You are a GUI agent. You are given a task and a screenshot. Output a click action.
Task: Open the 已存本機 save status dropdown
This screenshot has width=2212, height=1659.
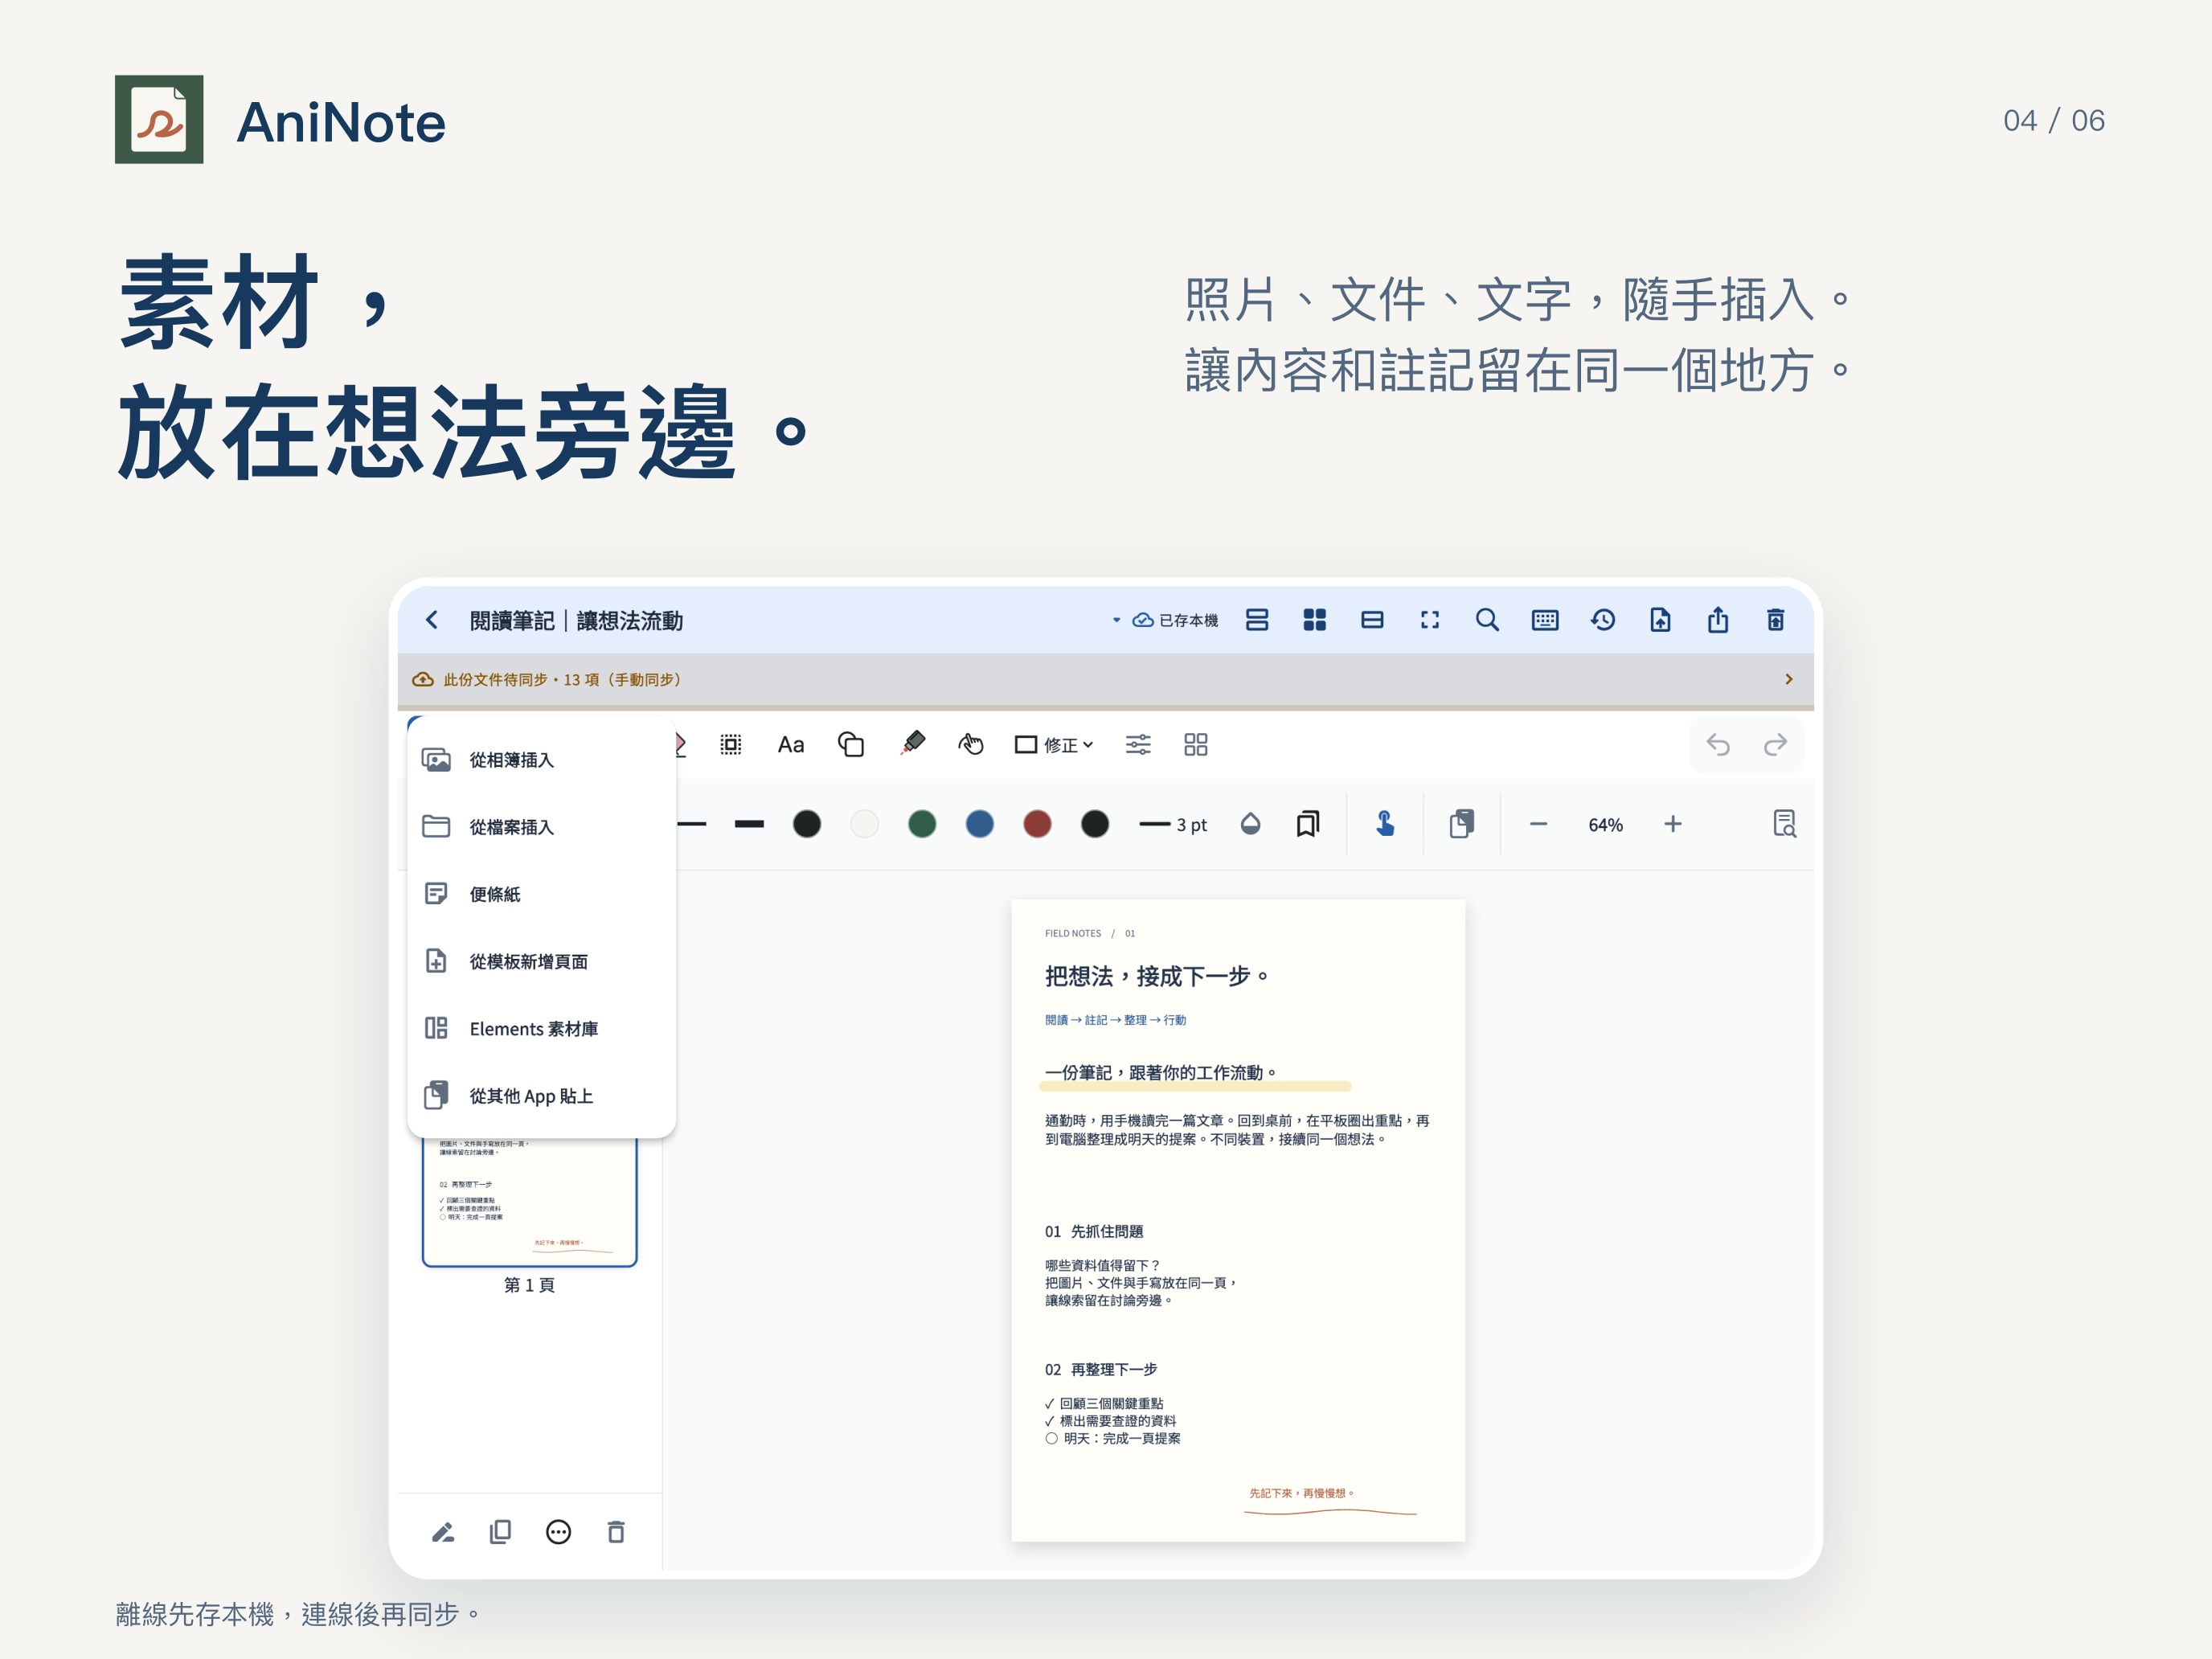point(1166,620)
